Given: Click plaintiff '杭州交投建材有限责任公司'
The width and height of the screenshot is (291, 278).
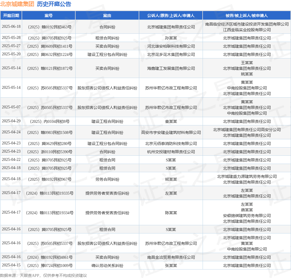Looking at the screenshot, I should [171, 152].
